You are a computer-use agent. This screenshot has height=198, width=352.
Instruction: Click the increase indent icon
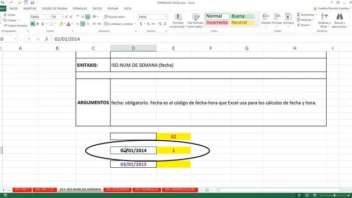[99, 24]
